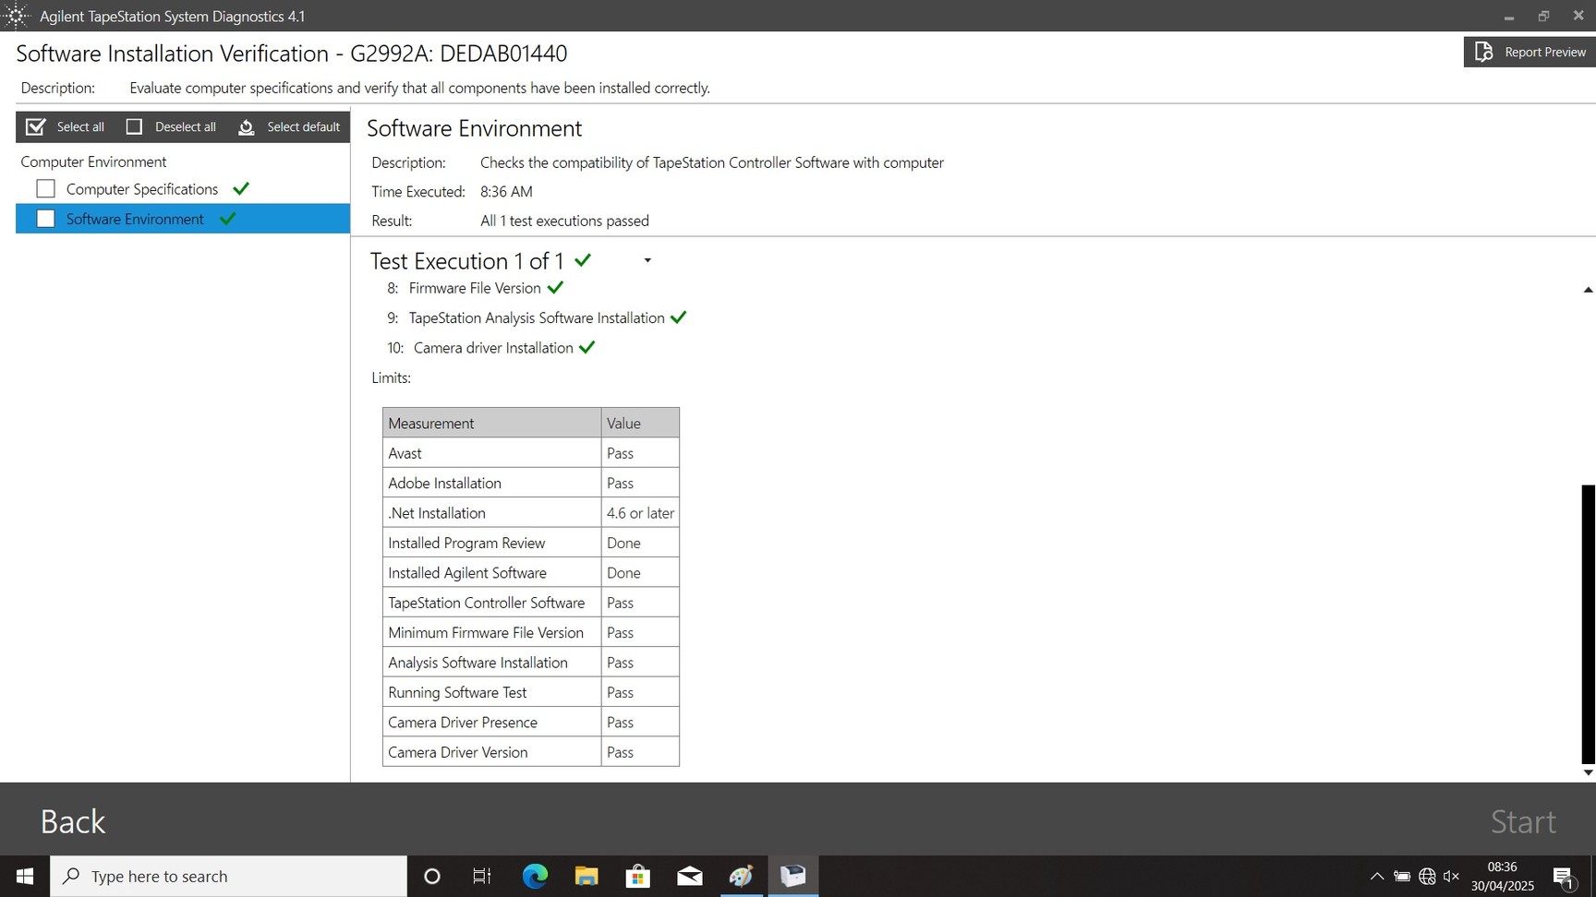Select the Software Environment test item
This screenshot has width=1596, height=897.
pyautogui.click(x=135, y=219)
